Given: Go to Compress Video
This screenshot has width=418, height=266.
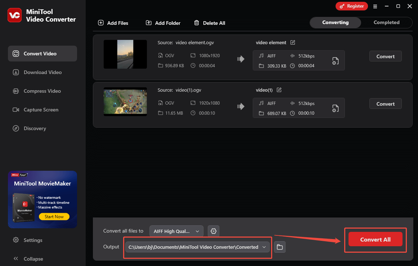Looking at the screenshot, I should click(x=42, y=91).
